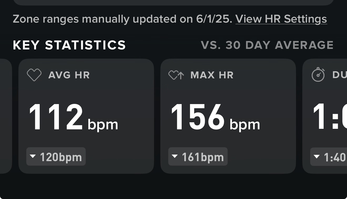This screenshot has width=347, height=199.
Task: Click the down triangle next to 1:40
Action: (x=317, y=156)
